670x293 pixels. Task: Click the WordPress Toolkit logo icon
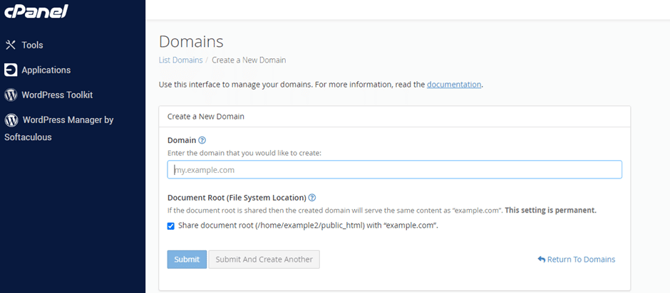pos(11,95)
